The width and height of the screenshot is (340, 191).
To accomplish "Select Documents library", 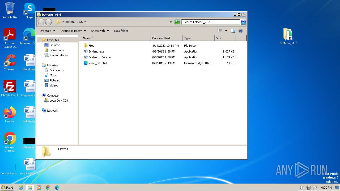I will coord(57,70).
